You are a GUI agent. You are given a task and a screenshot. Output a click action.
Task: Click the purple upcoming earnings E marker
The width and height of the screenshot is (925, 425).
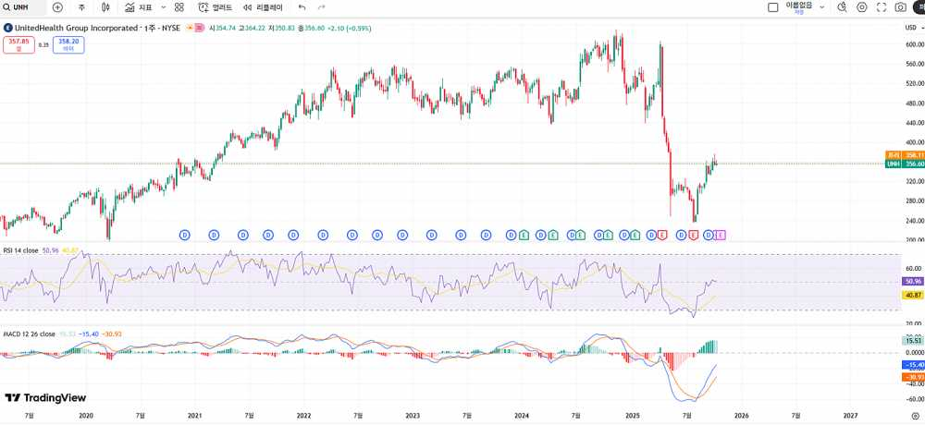click(720, 236)
